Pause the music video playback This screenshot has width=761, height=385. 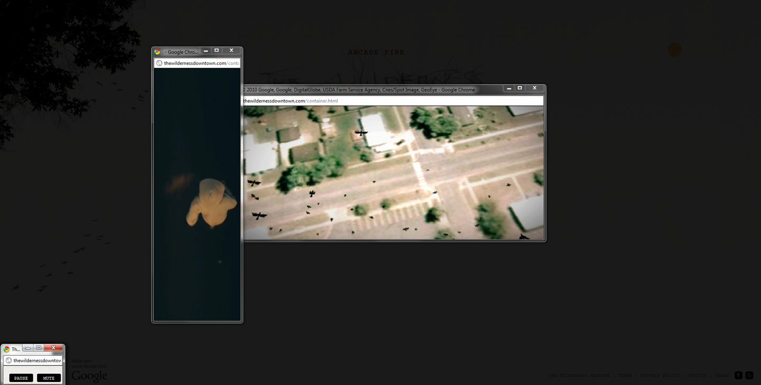pyautogui.click(x=21, y=378)
